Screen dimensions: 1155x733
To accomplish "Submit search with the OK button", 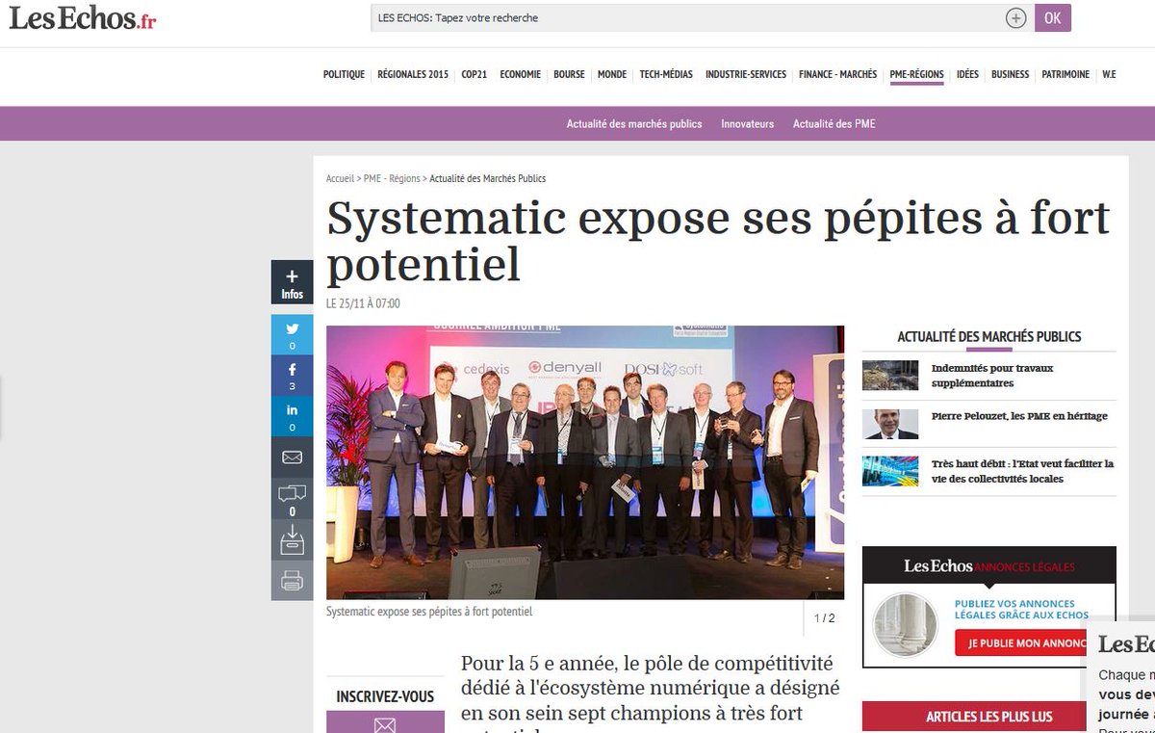I will (x=1053, y=17).
